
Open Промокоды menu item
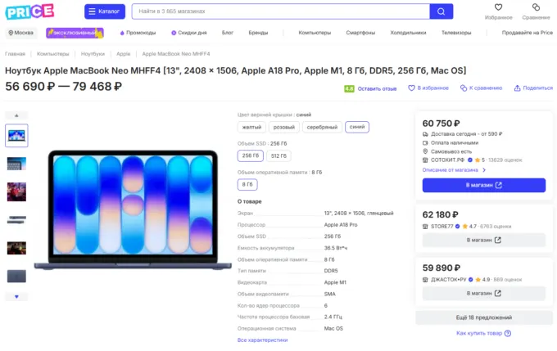(138, 33)
